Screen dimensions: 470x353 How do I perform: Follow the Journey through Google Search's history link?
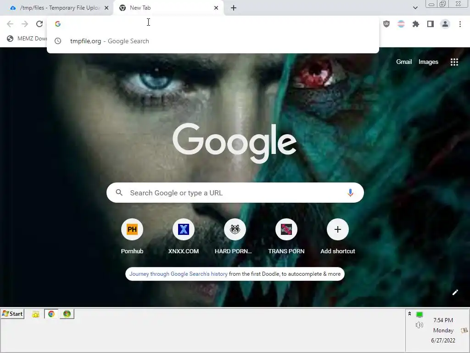coord(179,274)
